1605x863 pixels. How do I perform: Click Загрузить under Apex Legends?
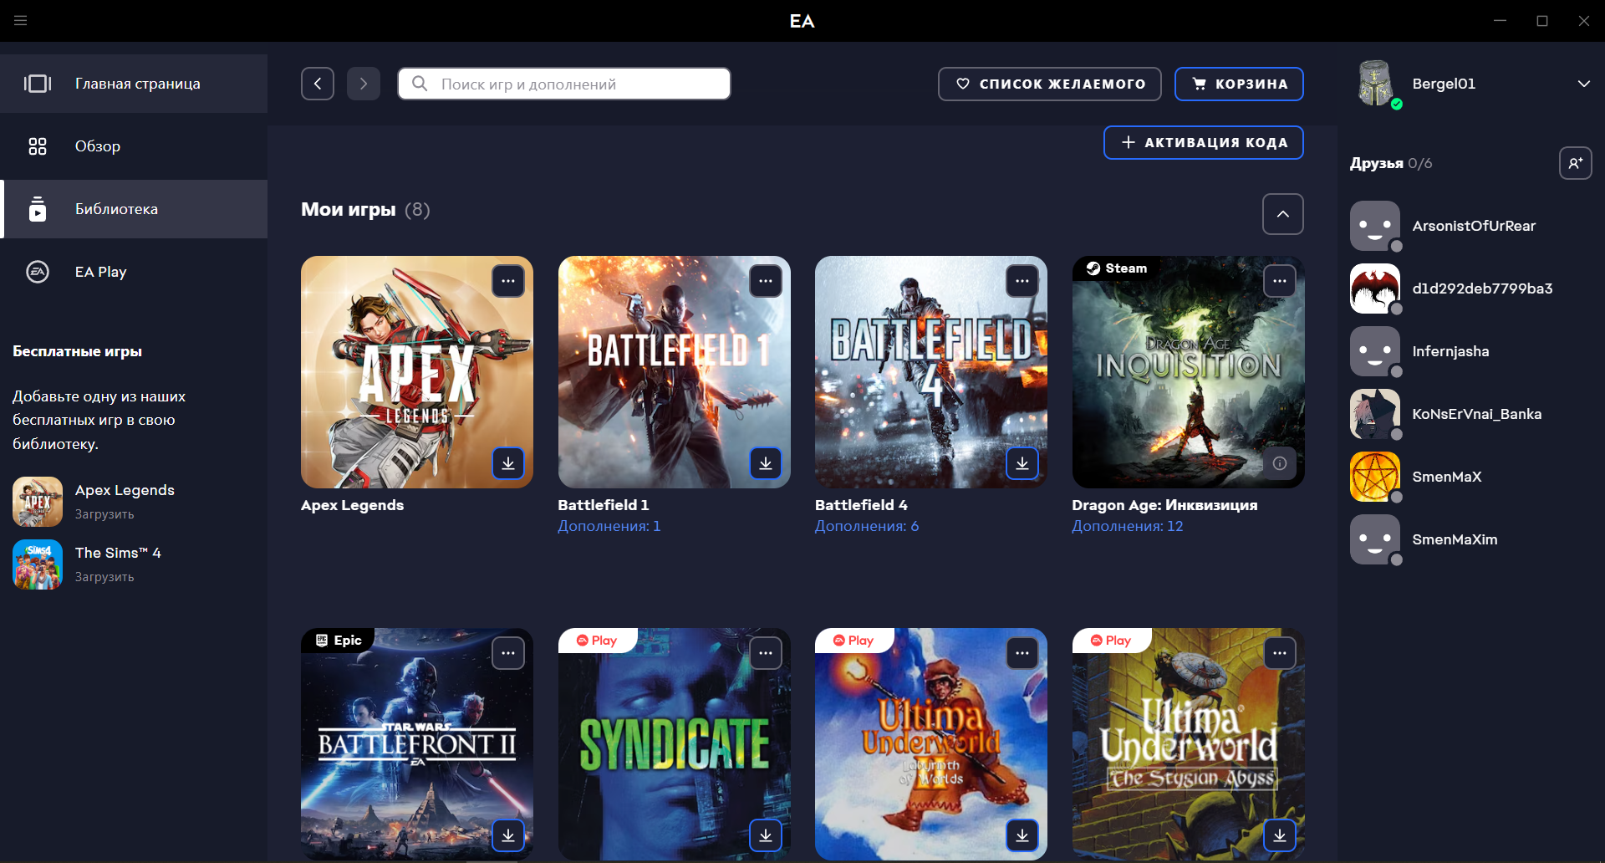click(x=104, y=514)
